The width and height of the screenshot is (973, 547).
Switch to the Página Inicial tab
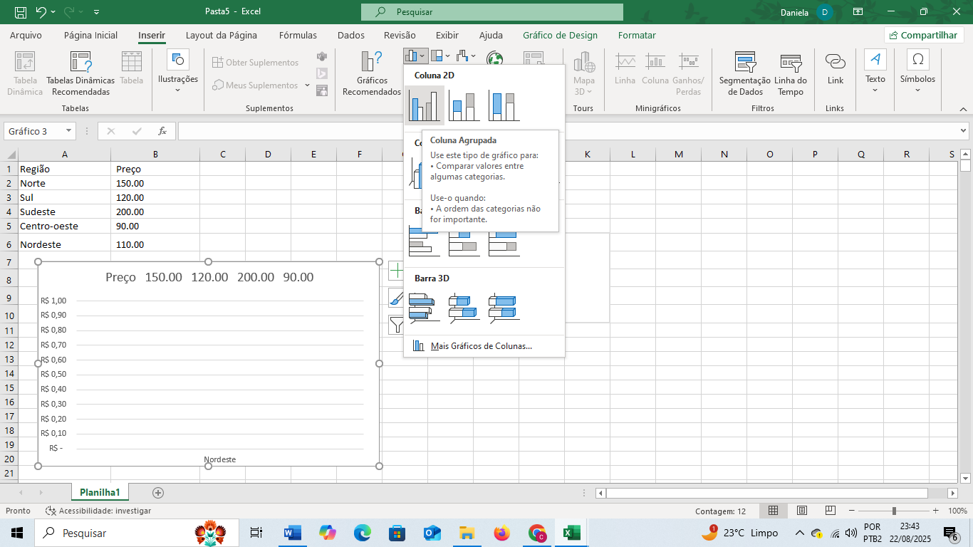point(90,35)
